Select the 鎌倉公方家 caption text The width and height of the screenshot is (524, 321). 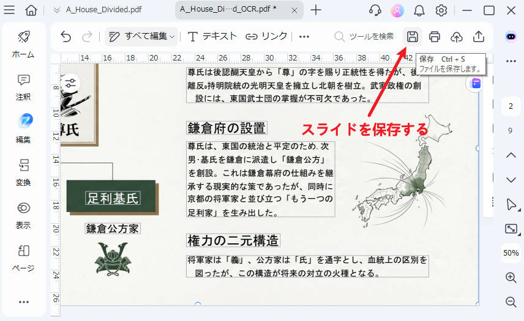[x=112, y=229]
